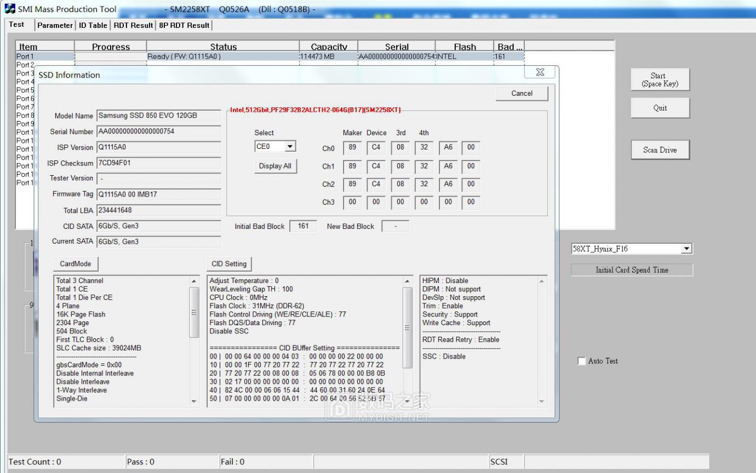The image size is (756, 473).
Task: Click the CID Setting button
Action: [x=229, y=264]
